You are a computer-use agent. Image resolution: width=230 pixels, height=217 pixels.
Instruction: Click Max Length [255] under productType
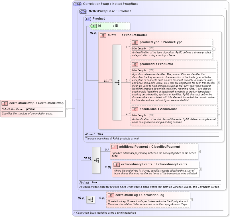pos(143,48)
